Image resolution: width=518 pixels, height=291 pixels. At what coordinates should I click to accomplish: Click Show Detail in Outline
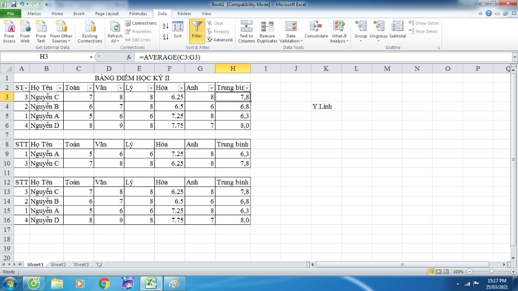click(424, 23)
